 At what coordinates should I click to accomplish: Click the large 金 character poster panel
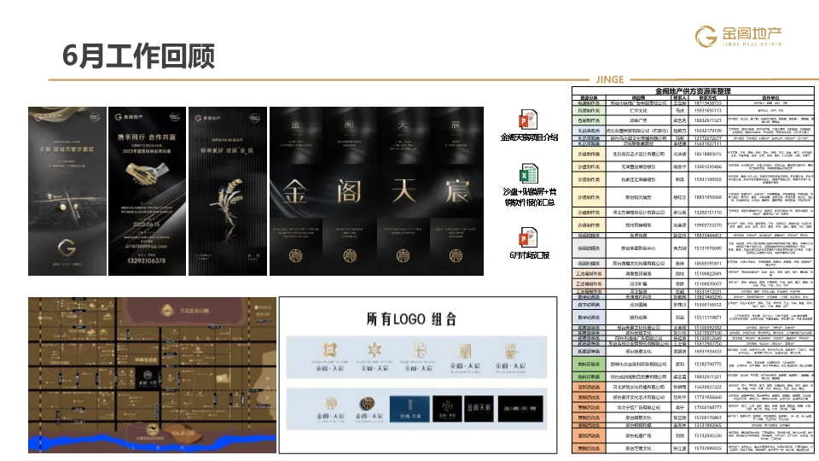[296, 191]
